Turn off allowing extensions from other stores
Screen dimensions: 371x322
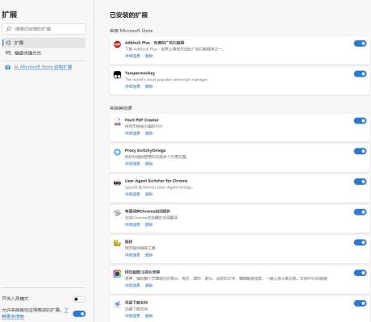tap(79, 314)
